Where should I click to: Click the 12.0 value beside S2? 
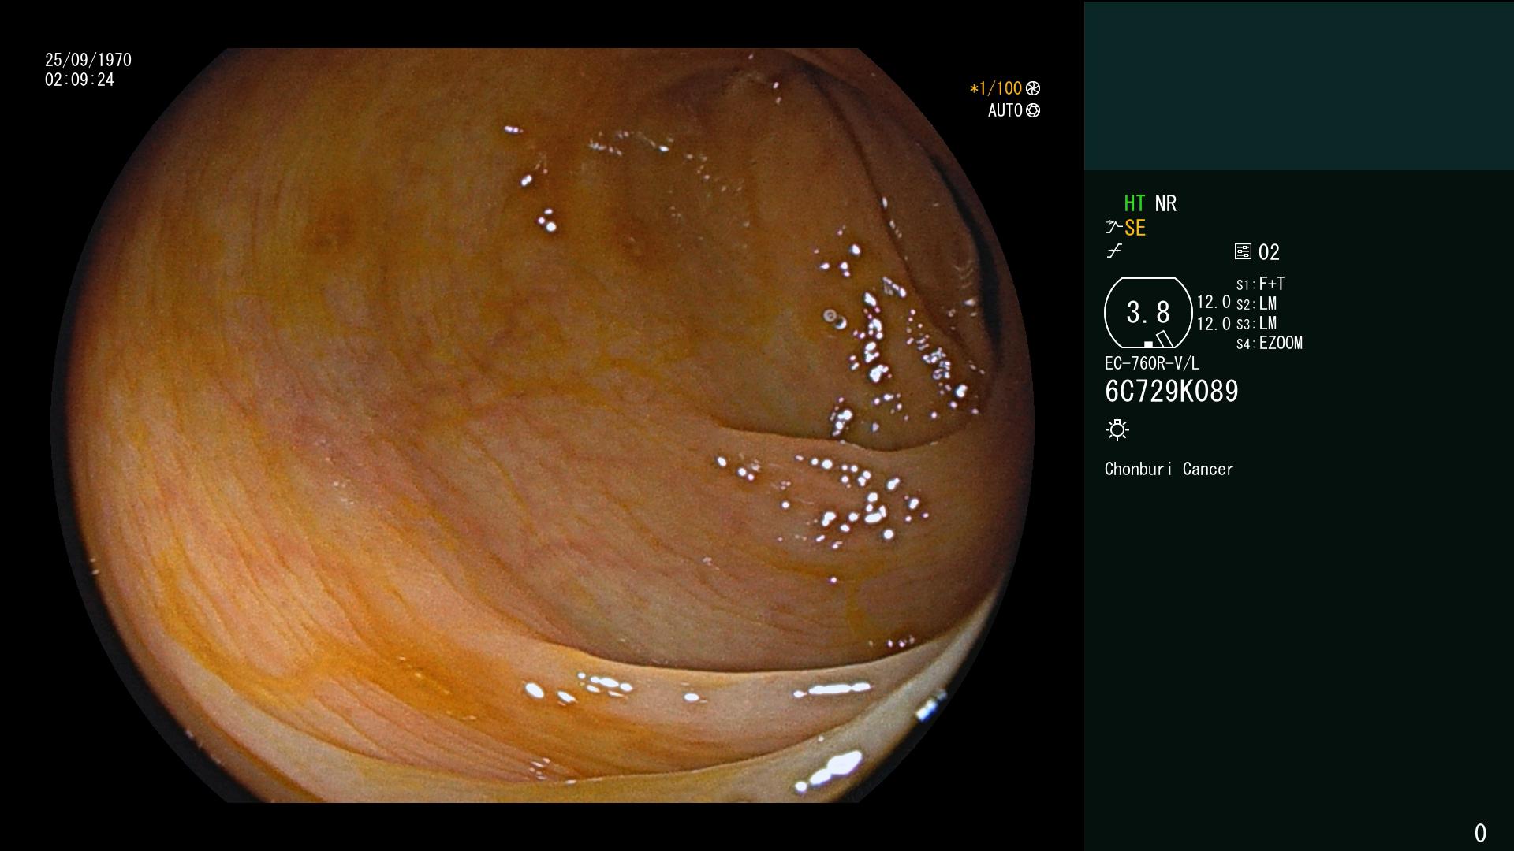click(1214, 302)
